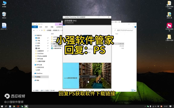Open quick access toolbar dropdown arrow
Viewport: 174px width, 108px height.
click(x=41, y=24)
